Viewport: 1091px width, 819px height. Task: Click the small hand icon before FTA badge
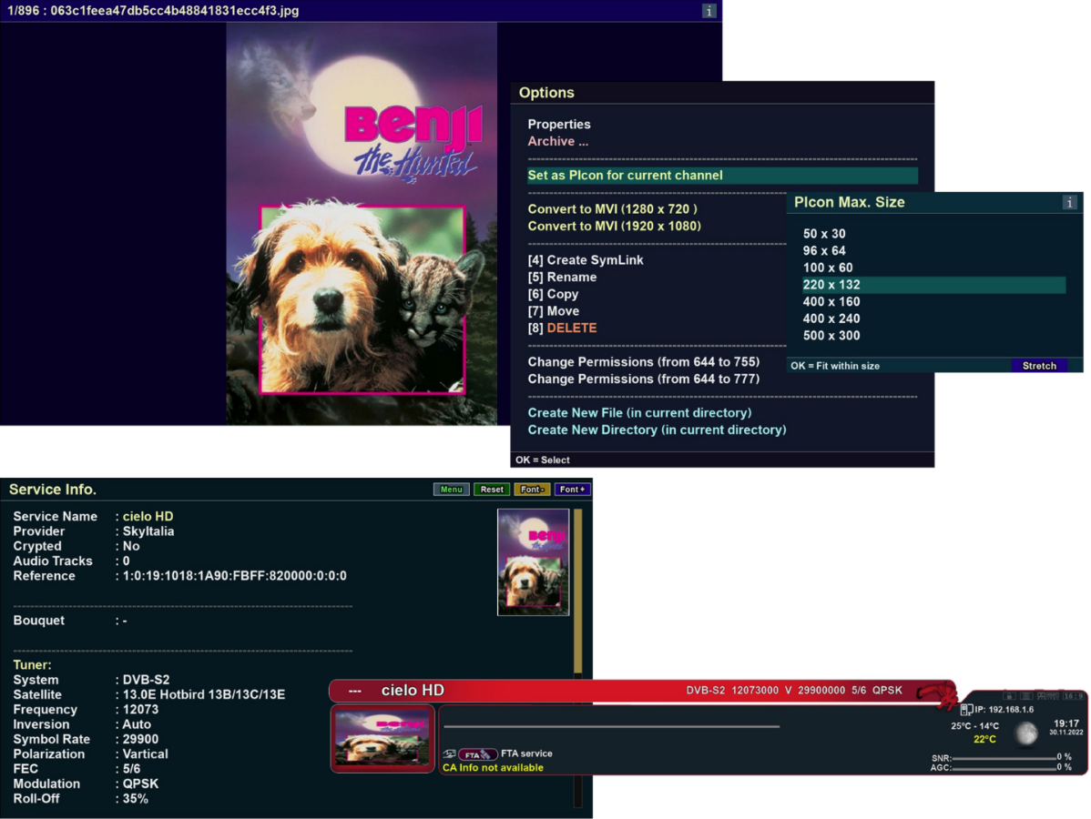[450, 754]
